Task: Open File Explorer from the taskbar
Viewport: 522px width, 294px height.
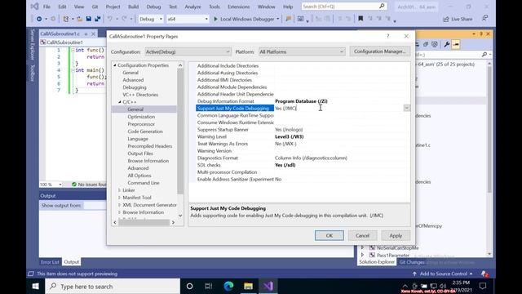Action: tap(248, 286)
